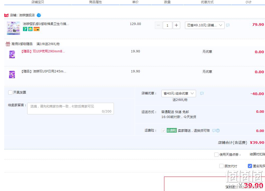Click the 店铺宝贝 column header
The width and height of the screenshot is (265, 191).
click(38, 2)
